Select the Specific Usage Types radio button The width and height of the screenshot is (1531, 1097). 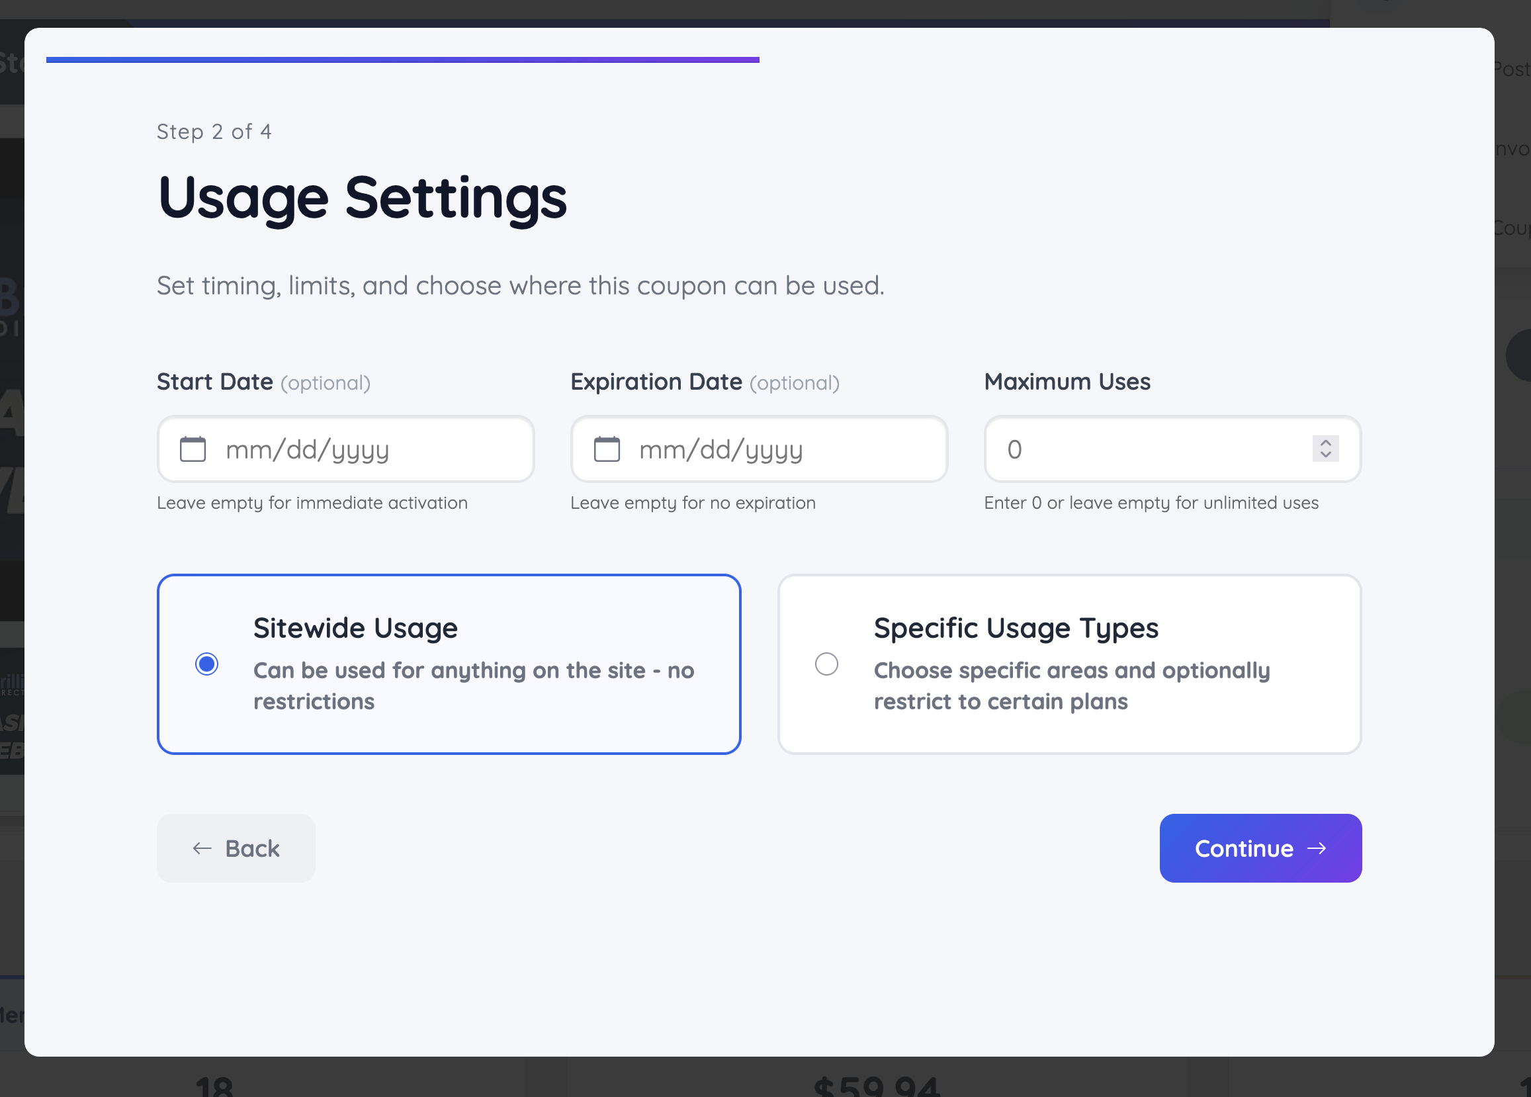tap(826, 664)
